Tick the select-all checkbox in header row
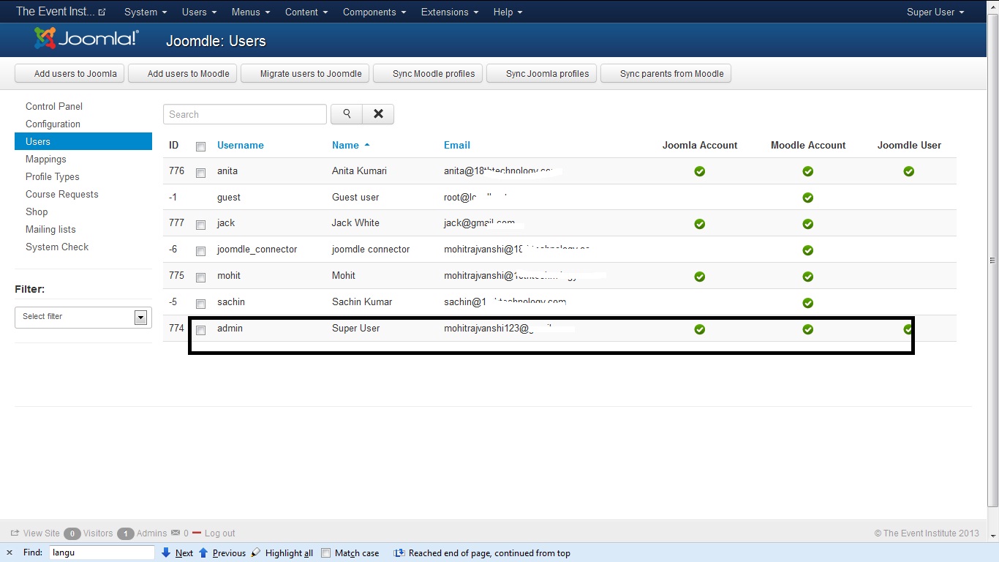Screen dimensions: 999x562 click(200, 146)
